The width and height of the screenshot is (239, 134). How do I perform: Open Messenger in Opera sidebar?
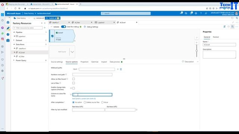click(3, 28)
